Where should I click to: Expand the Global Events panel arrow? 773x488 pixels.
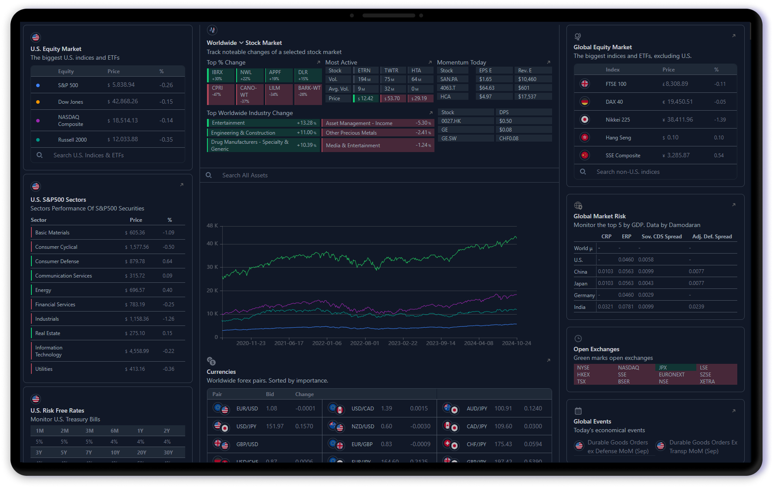click(x=734, y=411)
